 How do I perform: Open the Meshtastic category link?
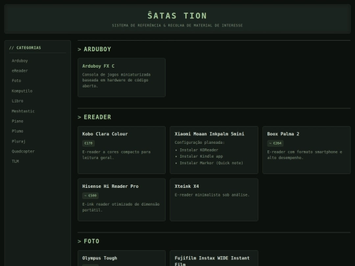pyautogui.click(x=23, y=111)
